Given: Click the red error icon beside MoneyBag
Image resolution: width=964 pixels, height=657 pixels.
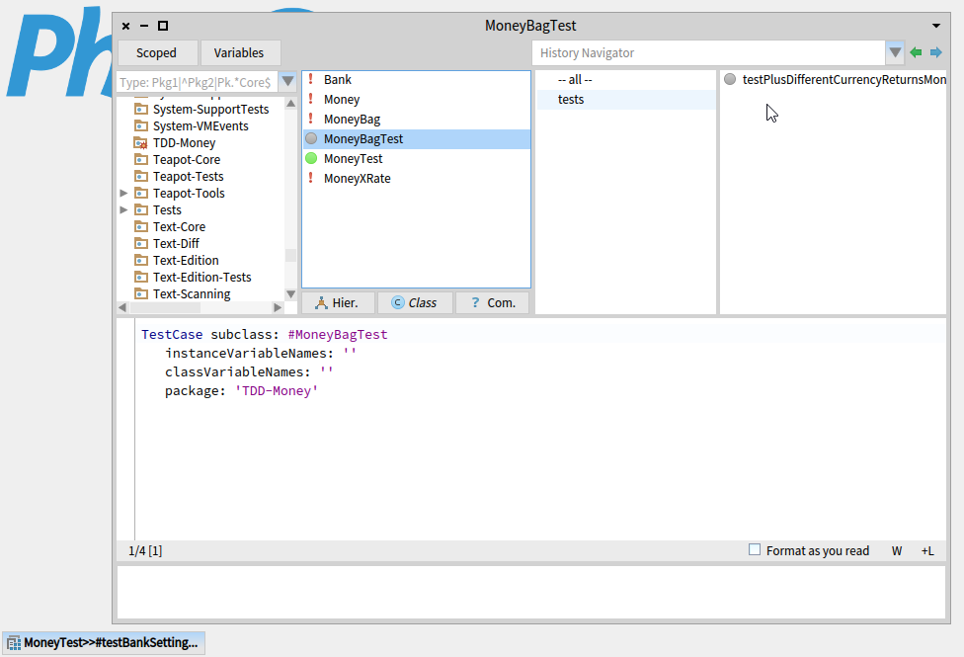Looking at the screenshot, I should (x=311, y=119).
